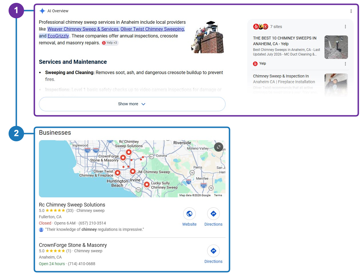Click the Huntington Beach map label
This screenshot has width=364, height=276.
(x=117, y=183)
